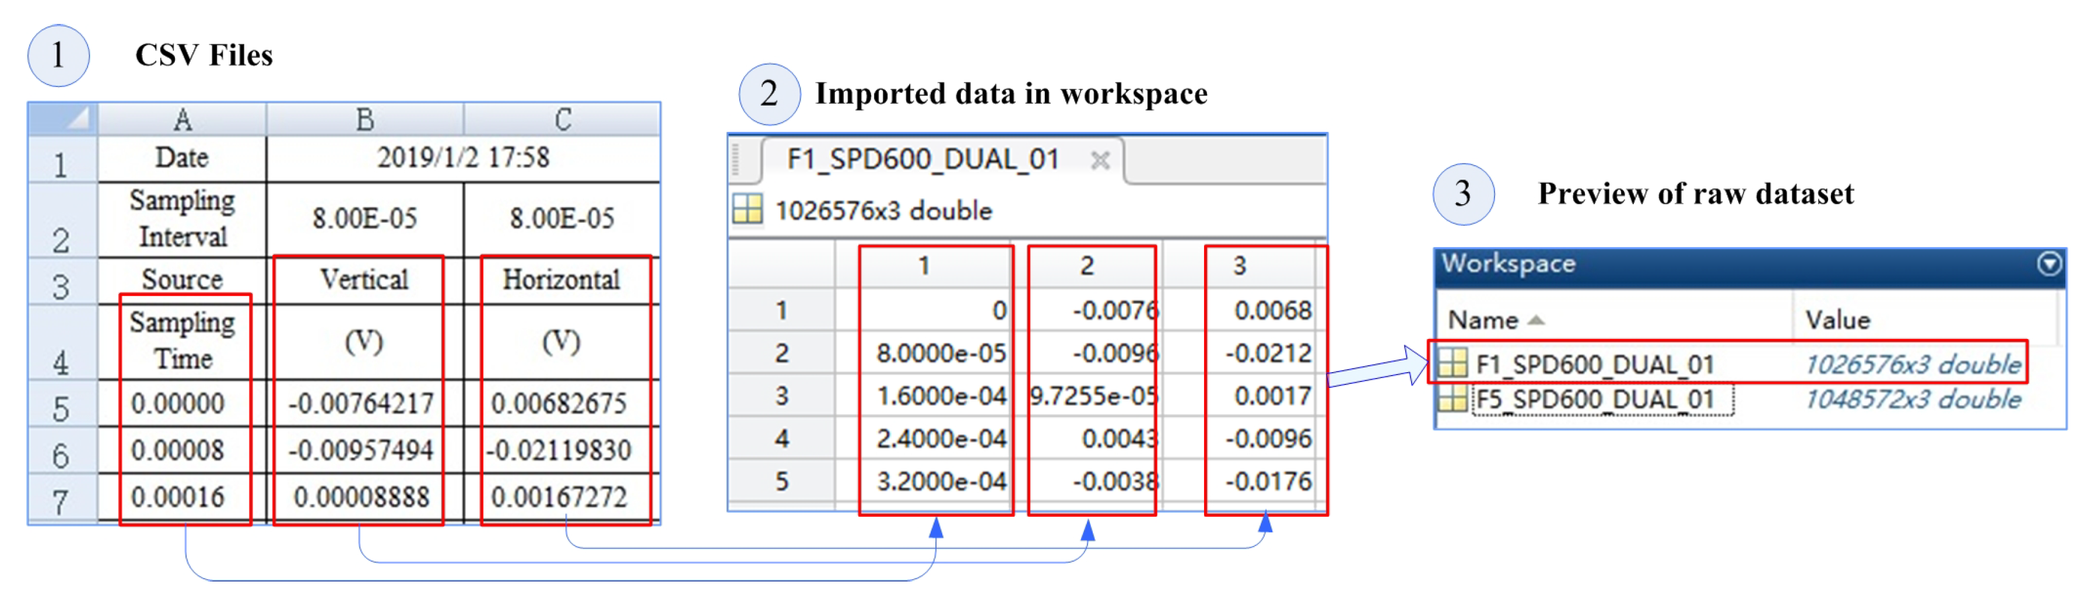Click the 1048572x3 double value text
The image size is (2098, 595).
click(1913, 400)
